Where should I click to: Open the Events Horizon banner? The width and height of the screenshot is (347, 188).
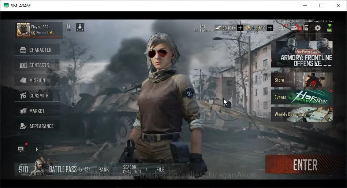pos(302,97)
